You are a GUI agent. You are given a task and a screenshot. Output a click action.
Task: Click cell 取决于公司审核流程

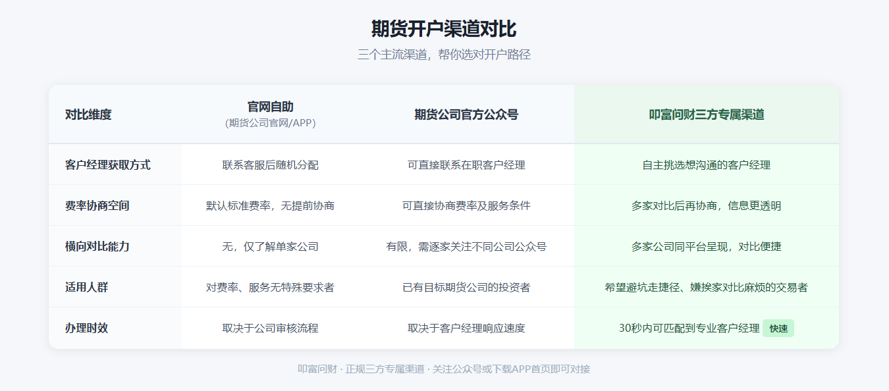pos(270,328)
